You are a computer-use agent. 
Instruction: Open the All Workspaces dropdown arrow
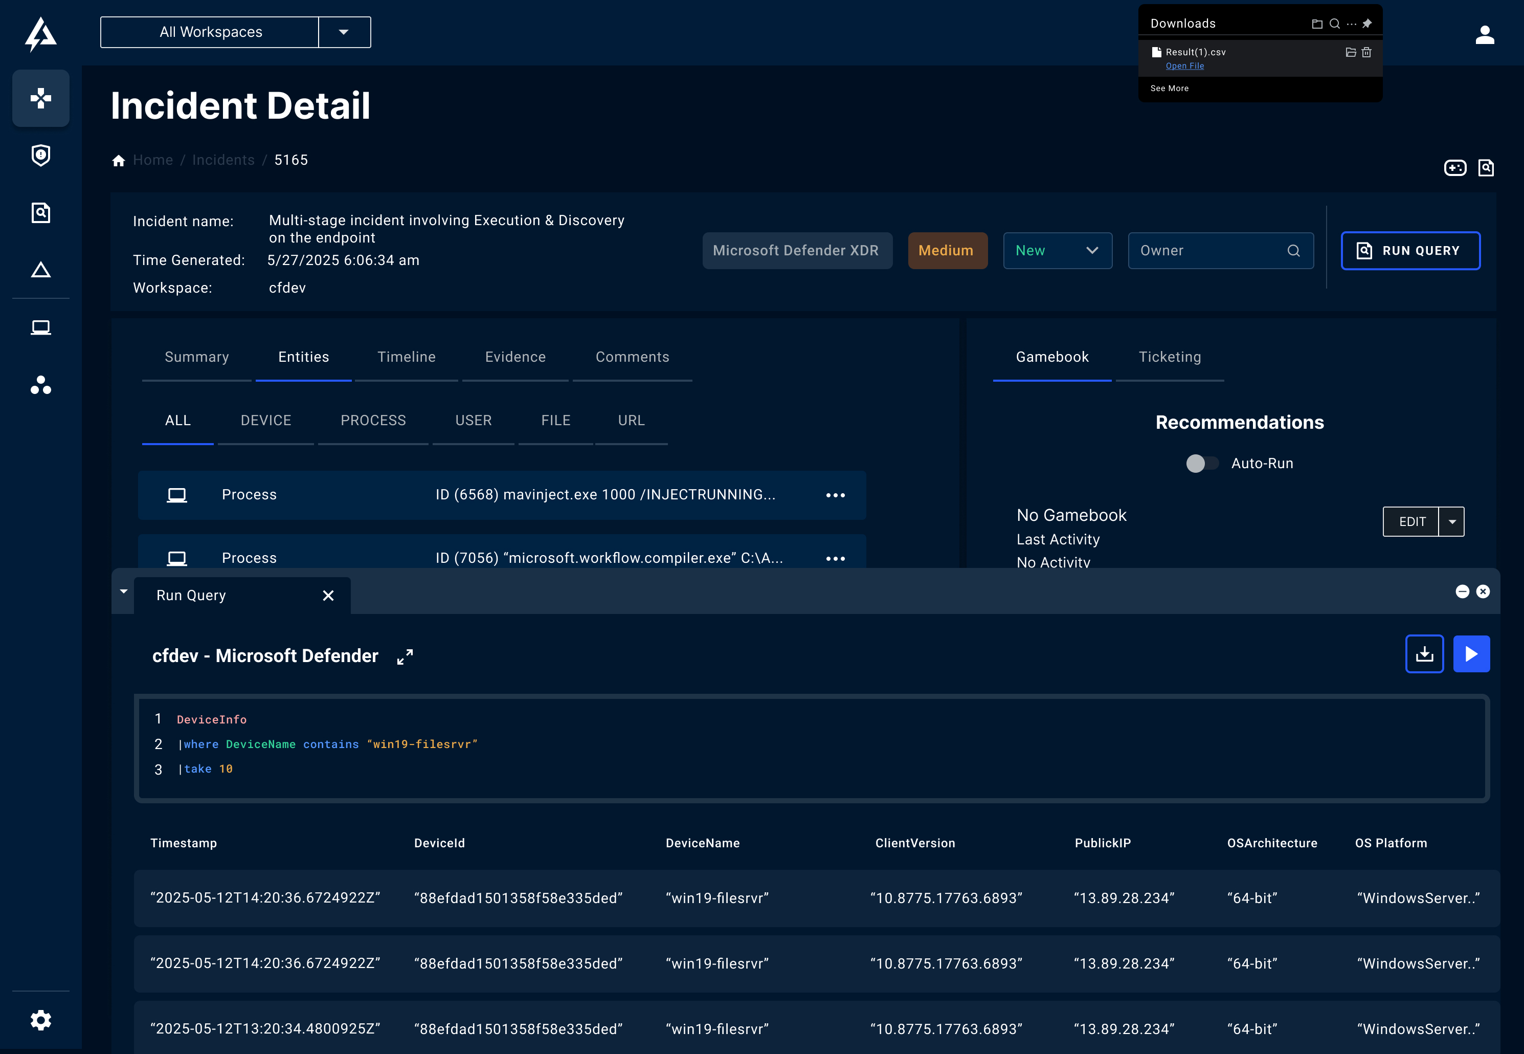coord(344,32)
